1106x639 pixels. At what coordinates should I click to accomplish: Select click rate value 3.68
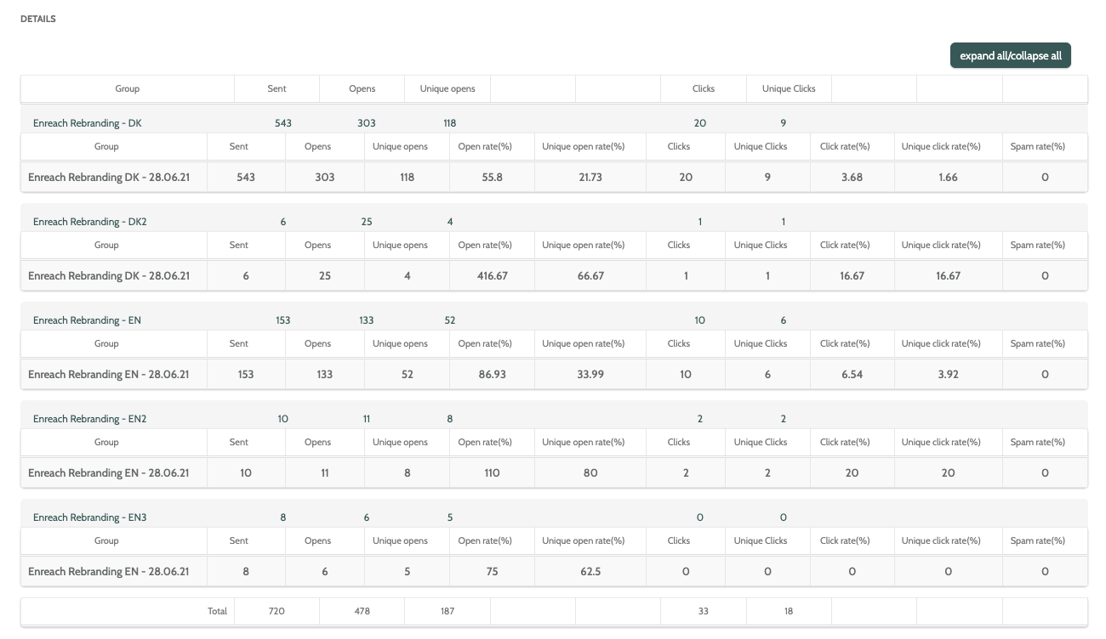pos(852,178)
